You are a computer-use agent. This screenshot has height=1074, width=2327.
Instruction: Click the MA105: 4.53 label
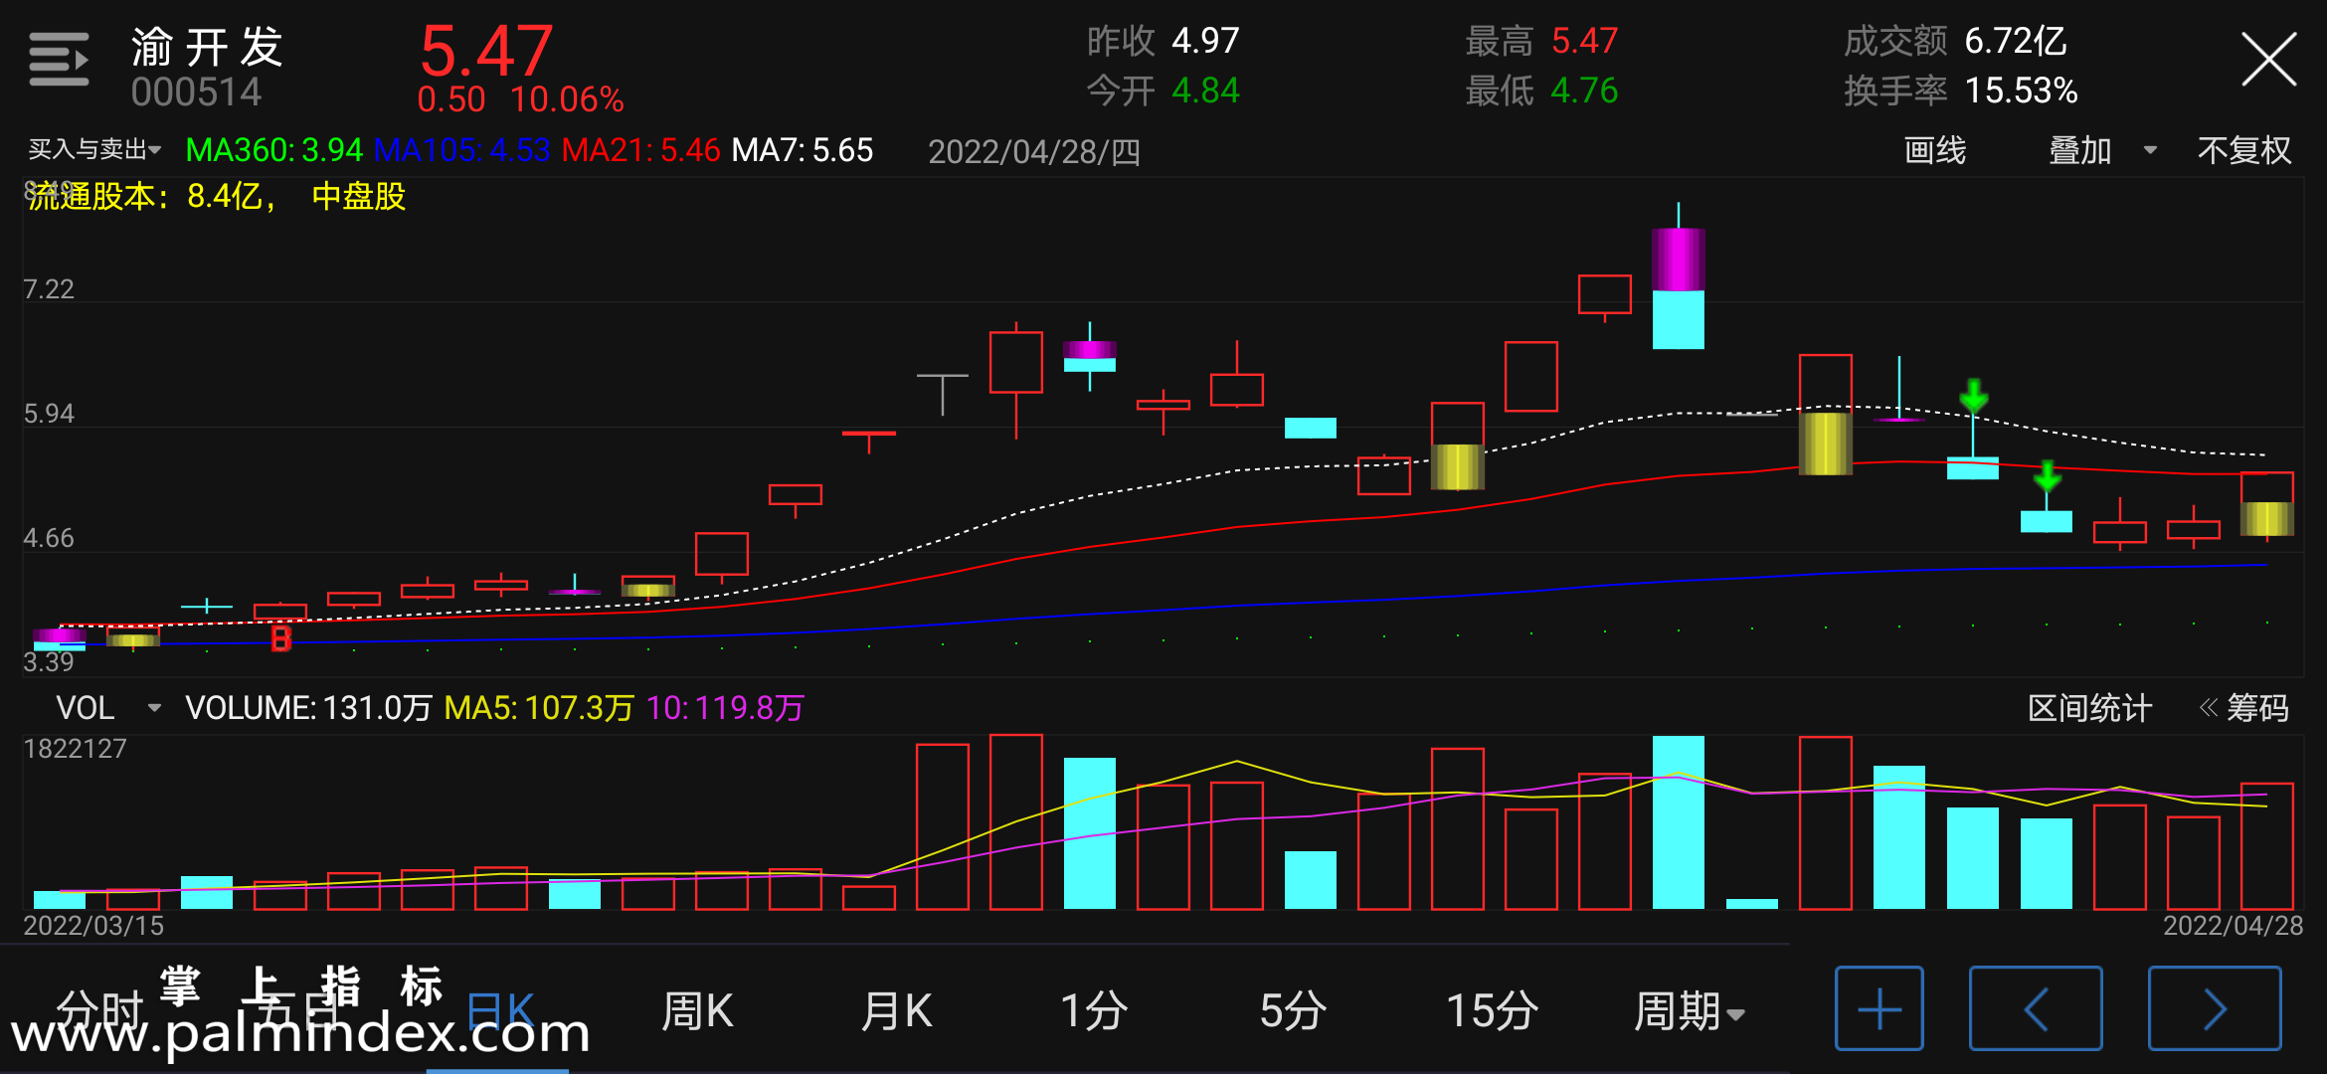point(461,150)
